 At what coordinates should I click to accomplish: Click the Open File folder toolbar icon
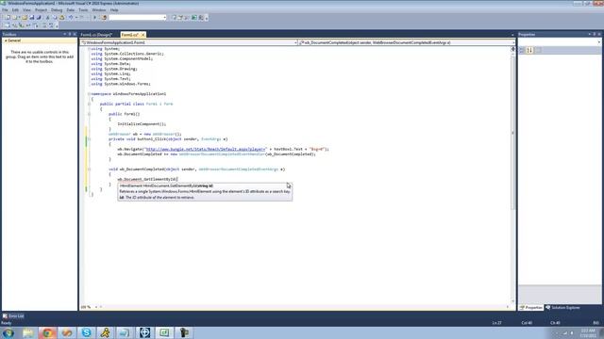(x=25, y=18)
